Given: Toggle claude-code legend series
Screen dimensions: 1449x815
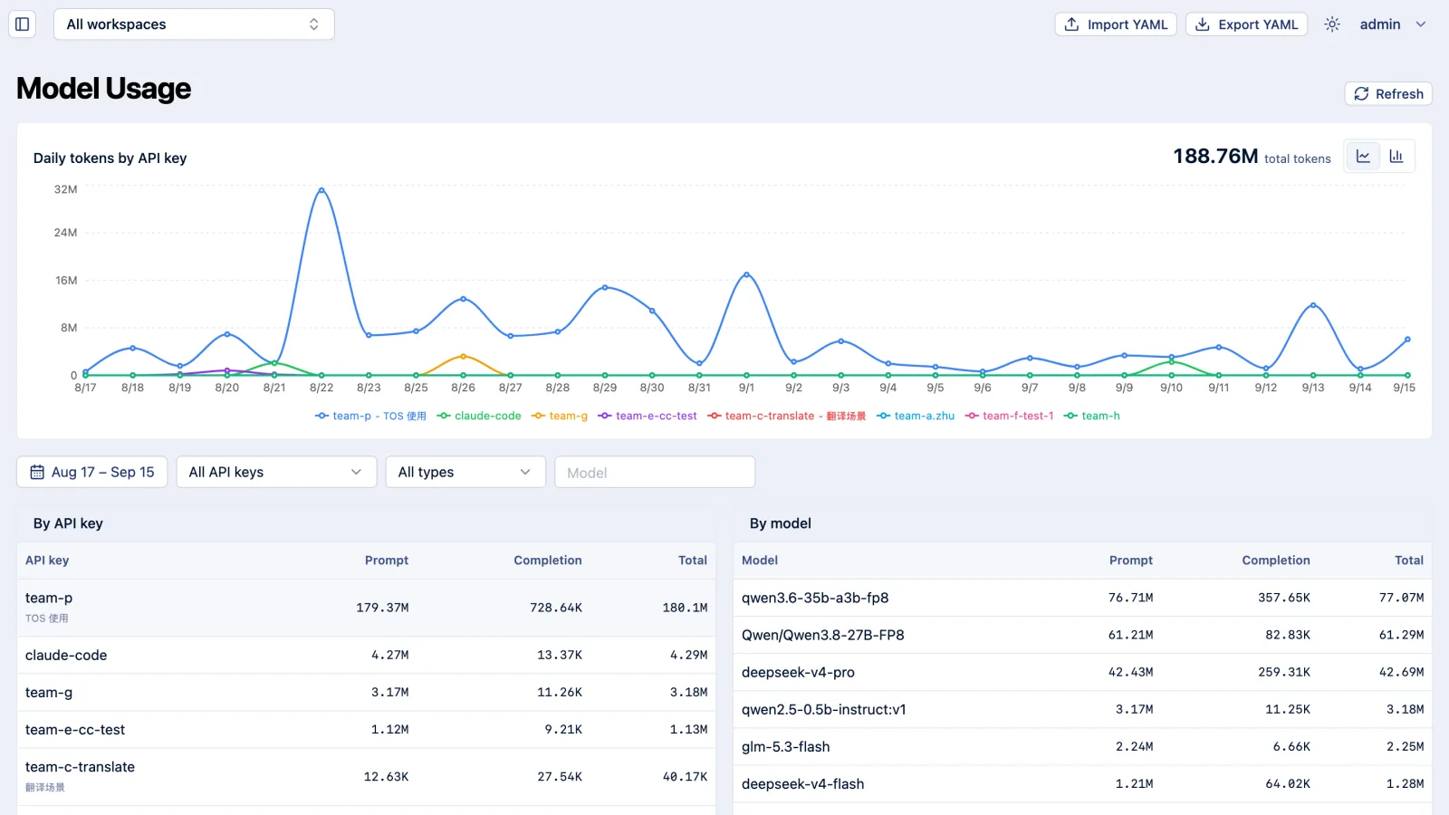Looking at the screenshot, I should click(479, 416).
